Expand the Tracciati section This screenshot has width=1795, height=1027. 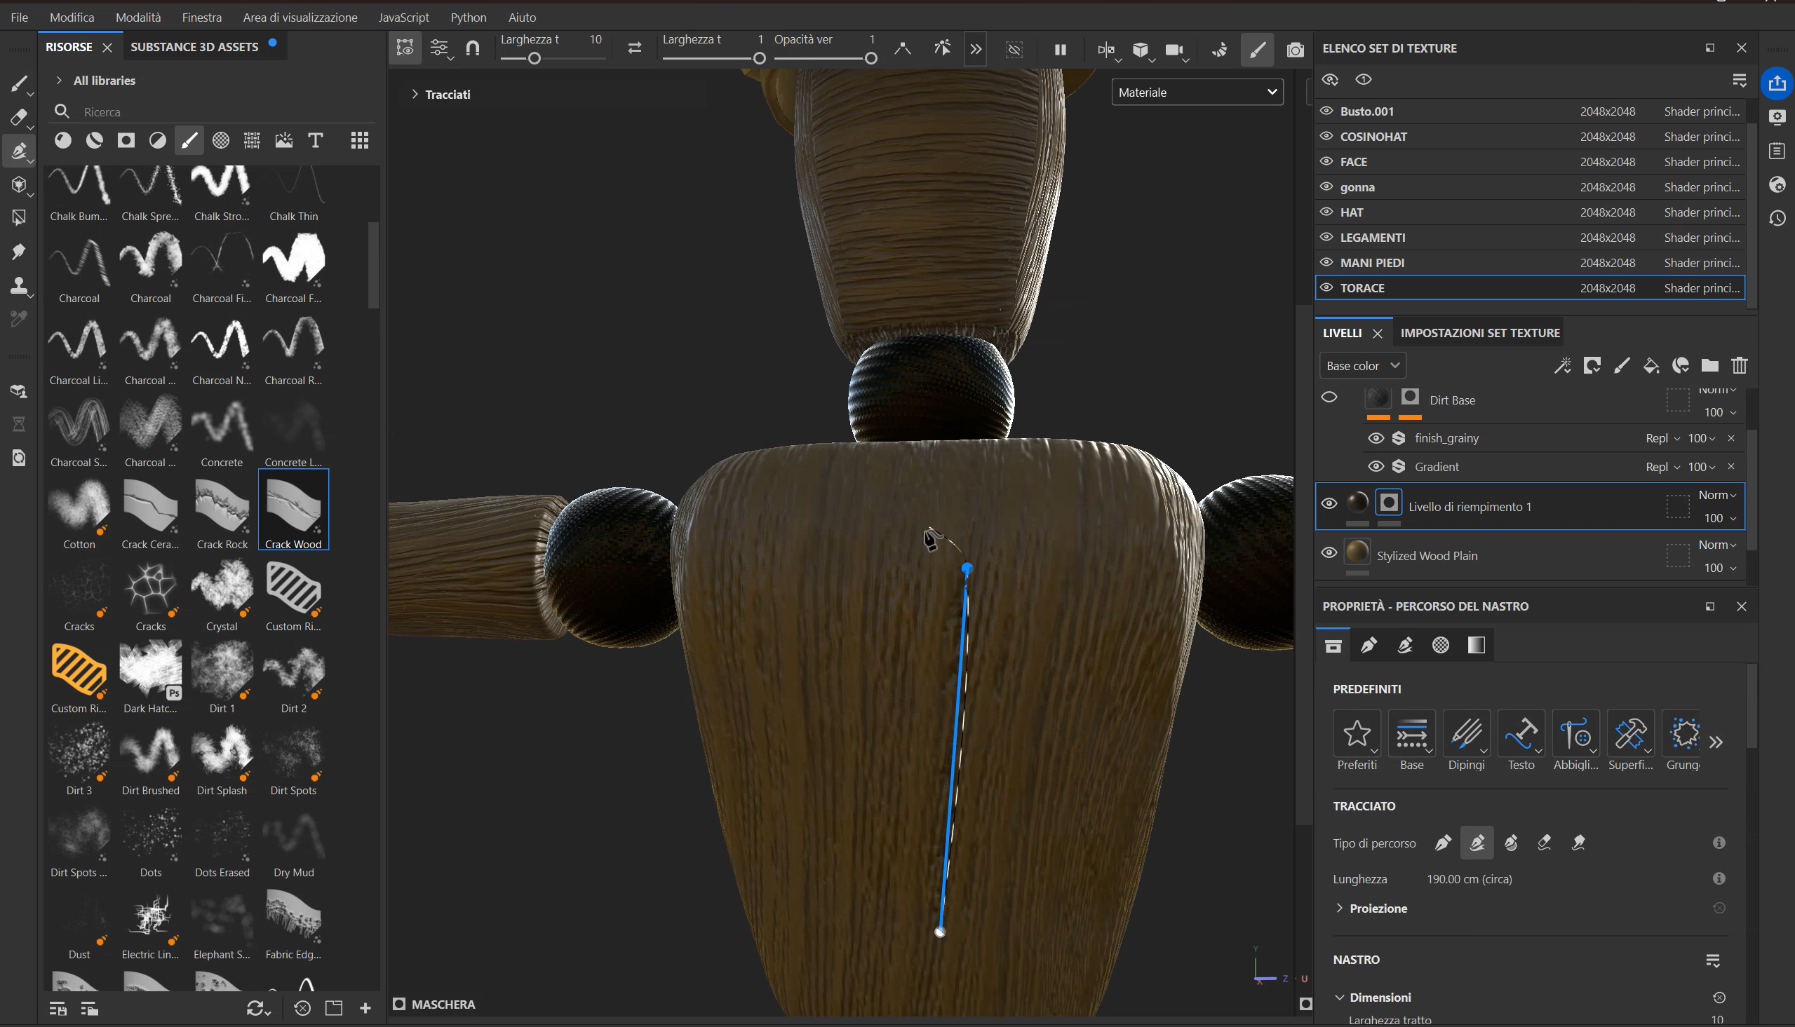click(x=415, y=94)
